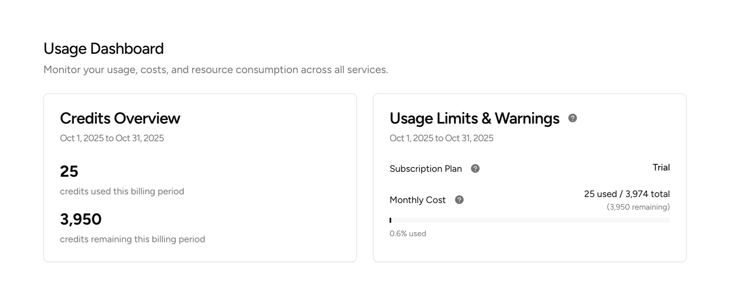Click the 3,950 credits remaining number
The width and height of the screenshot is (730, 306).
[81, 219]
